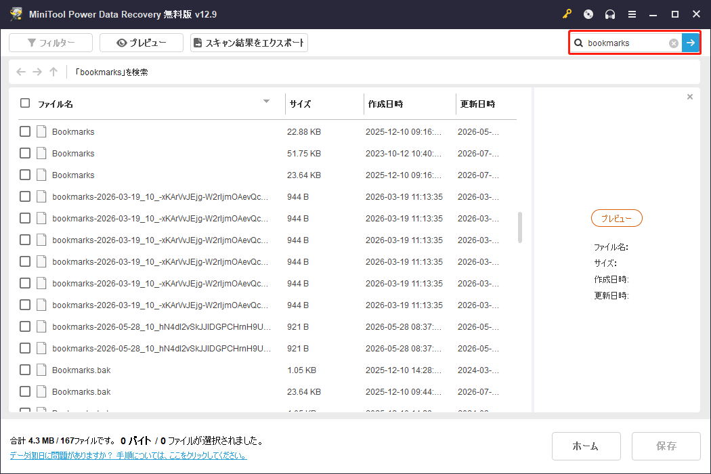Select file icon of Bookmarks.bak 23.64 KB
This screenshot has height=474, width=711.
click(x=41, y=391)
